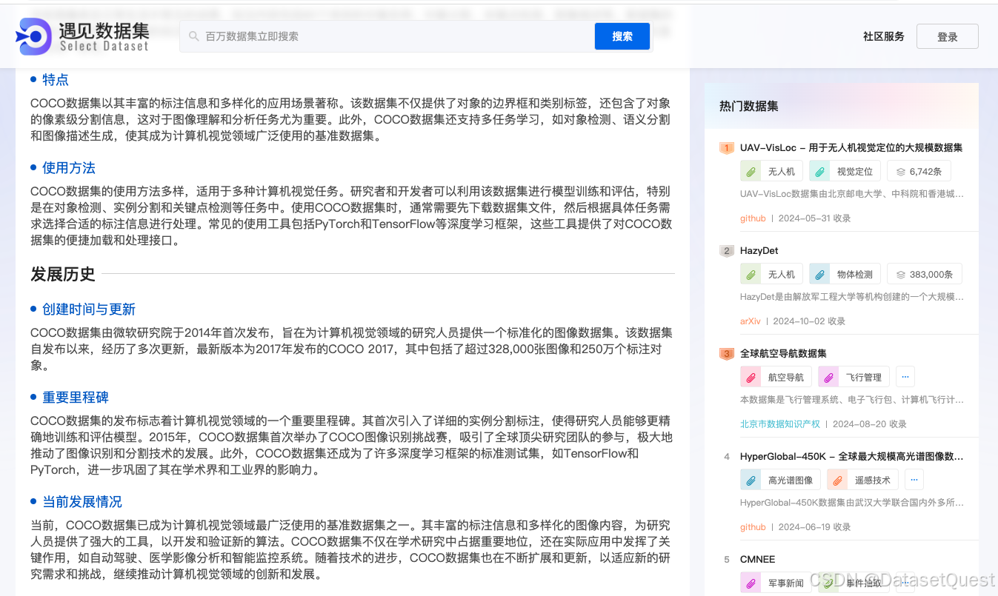This screenshot has height=596, width=998.
Task: Click the 遥感技术 tag icon
Action: [837, 480]
